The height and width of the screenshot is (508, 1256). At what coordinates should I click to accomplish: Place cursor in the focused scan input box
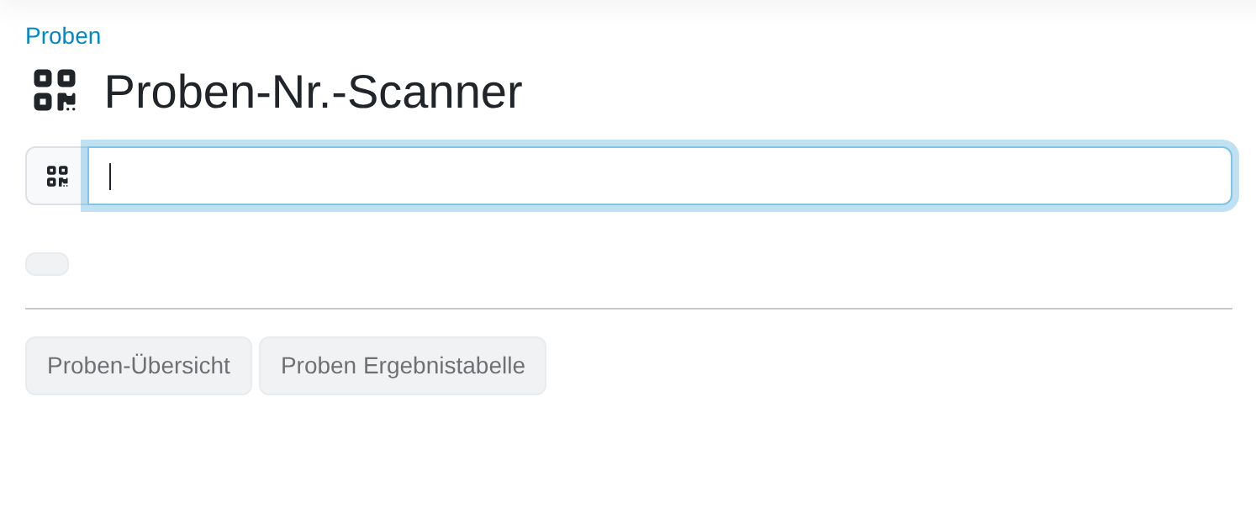[660, 176]
